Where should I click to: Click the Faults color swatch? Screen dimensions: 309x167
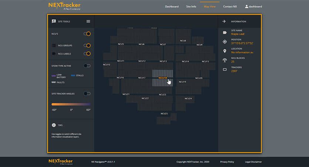click(54, 82)
